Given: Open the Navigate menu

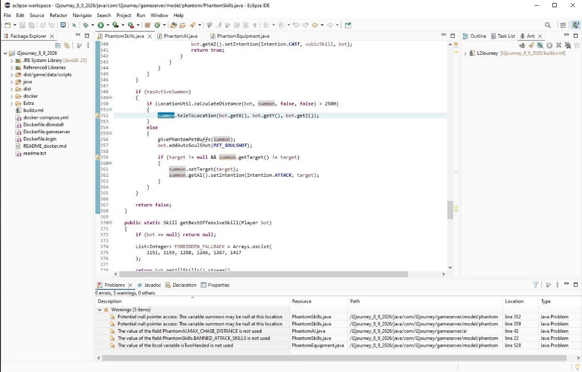Looking at the screenshot, I should tap(82, 15).
